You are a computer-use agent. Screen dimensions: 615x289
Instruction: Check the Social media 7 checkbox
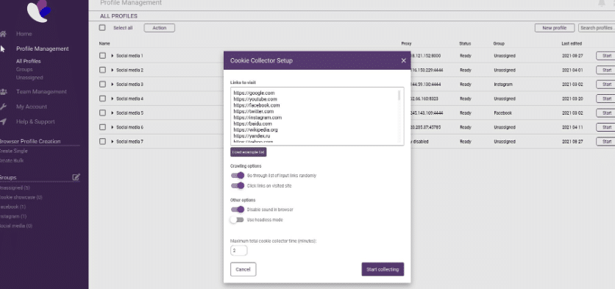tap(102, 141)
